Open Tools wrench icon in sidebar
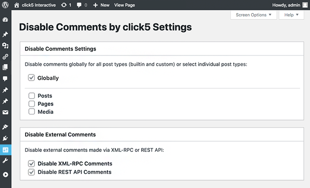Viewport: 310px width, 188px height. pyautogui.click(x=5, y=160)
